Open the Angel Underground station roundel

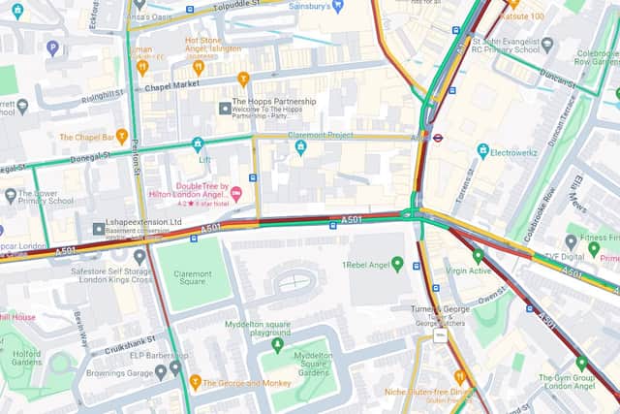tap(438, 138)
